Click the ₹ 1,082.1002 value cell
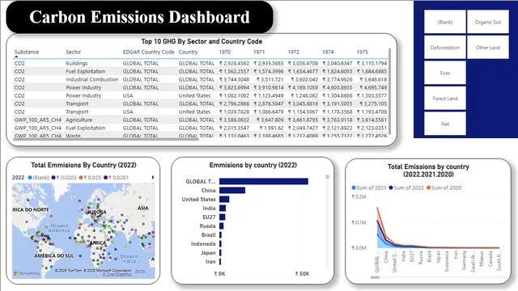 pos(234,95)
